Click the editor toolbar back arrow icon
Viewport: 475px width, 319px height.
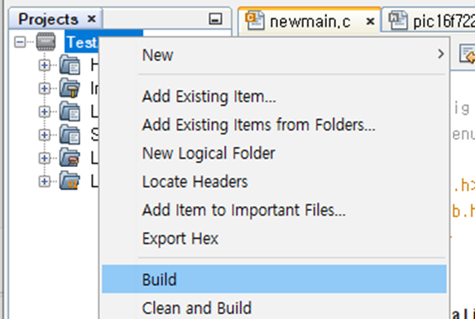click(468, 55)
